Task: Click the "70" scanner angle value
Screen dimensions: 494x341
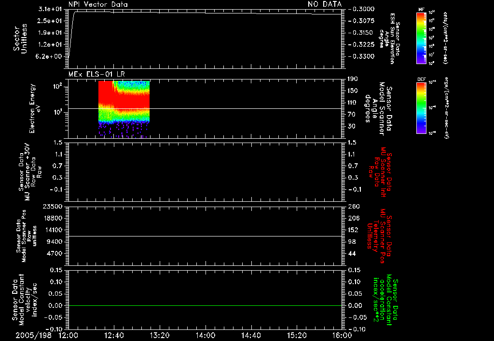Action: [x=351, y=114]
